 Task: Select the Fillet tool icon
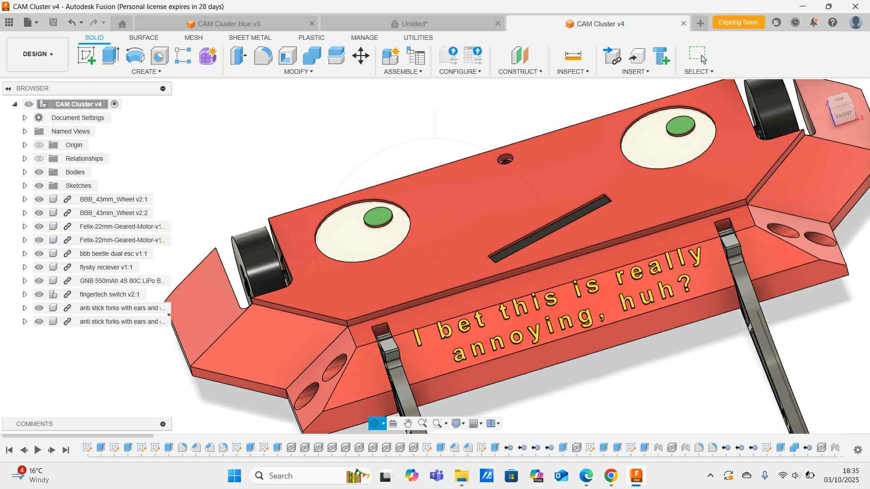263,56
